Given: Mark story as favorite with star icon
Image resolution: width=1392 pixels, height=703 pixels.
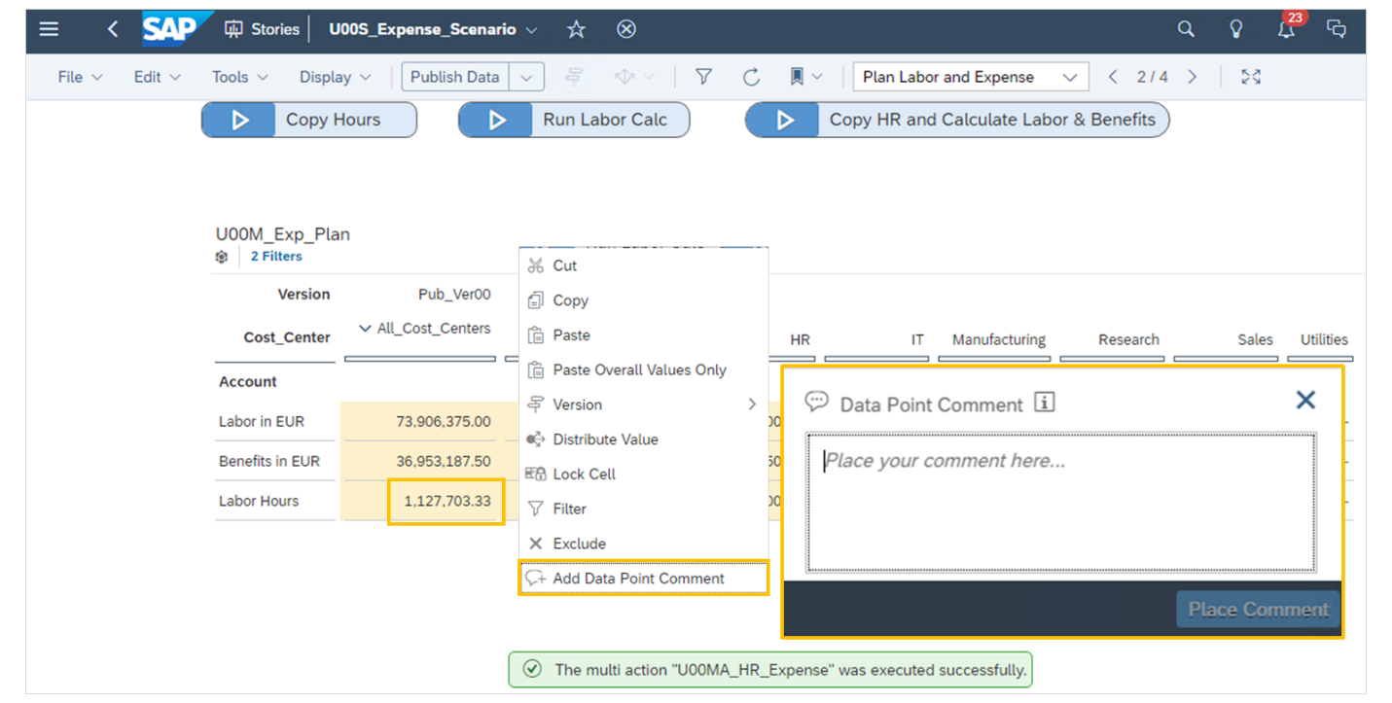Looking at the screenshot, I should (x=577, y=29).
